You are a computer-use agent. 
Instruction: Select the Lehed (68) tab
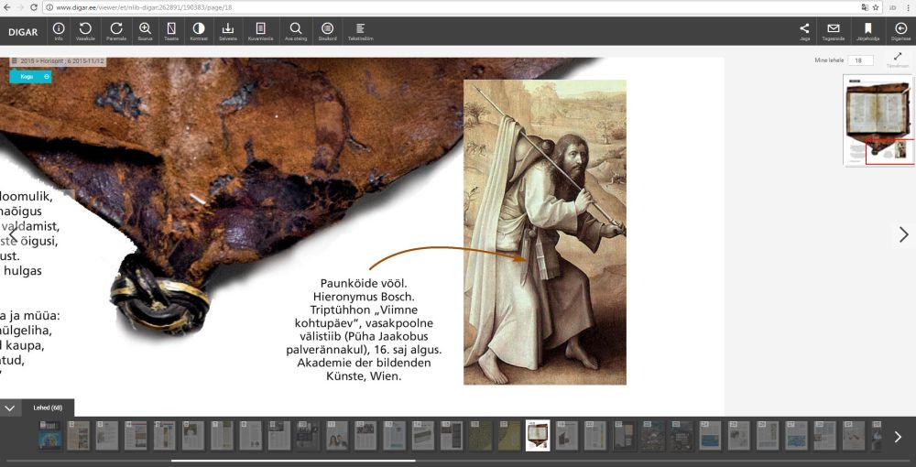click(47, 407)
